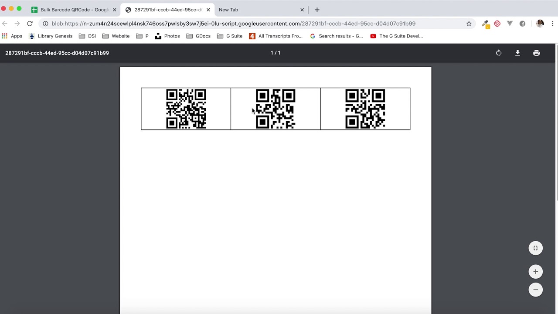The width and height of the screenshot is (558, 314).
Task: Open All Transcripts From bookmark
Action: tap(276, 36)
